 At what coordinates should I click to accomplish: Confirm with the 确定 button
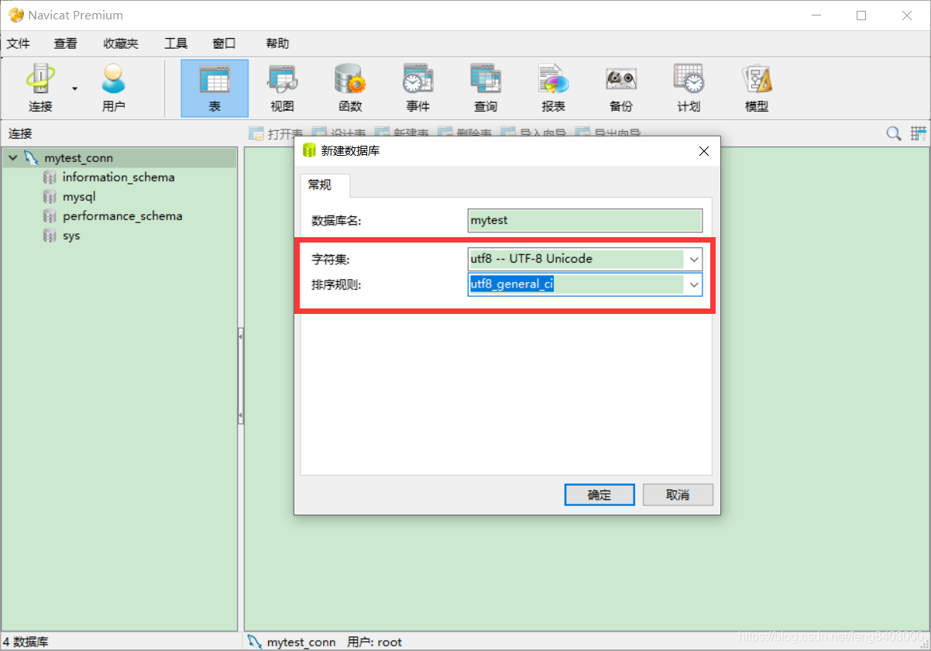pyautogui.click(x=599, y=495)
